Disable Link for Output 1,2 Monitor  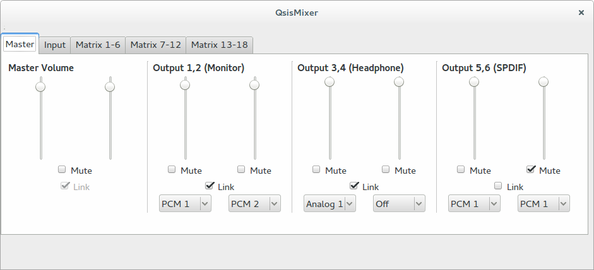[x=209, y=186]
